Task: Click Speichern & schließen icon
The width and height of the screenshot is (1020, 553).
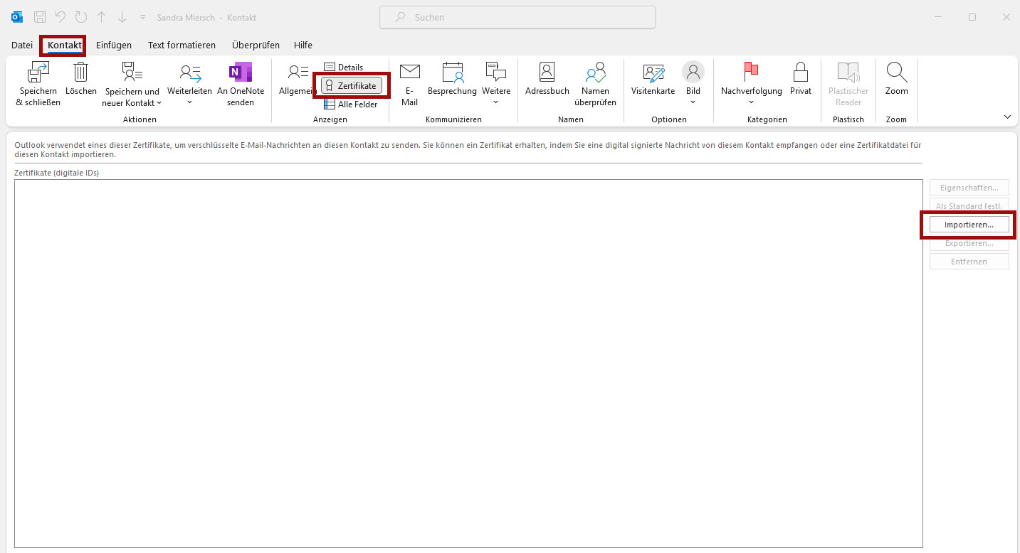Action: [38, 73]
